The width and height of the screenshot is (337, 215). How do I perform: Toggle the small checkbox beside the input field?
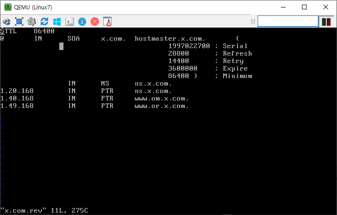[x=253, y=21]
